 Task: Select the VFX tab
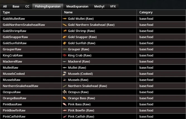click(x=113, y=6)
